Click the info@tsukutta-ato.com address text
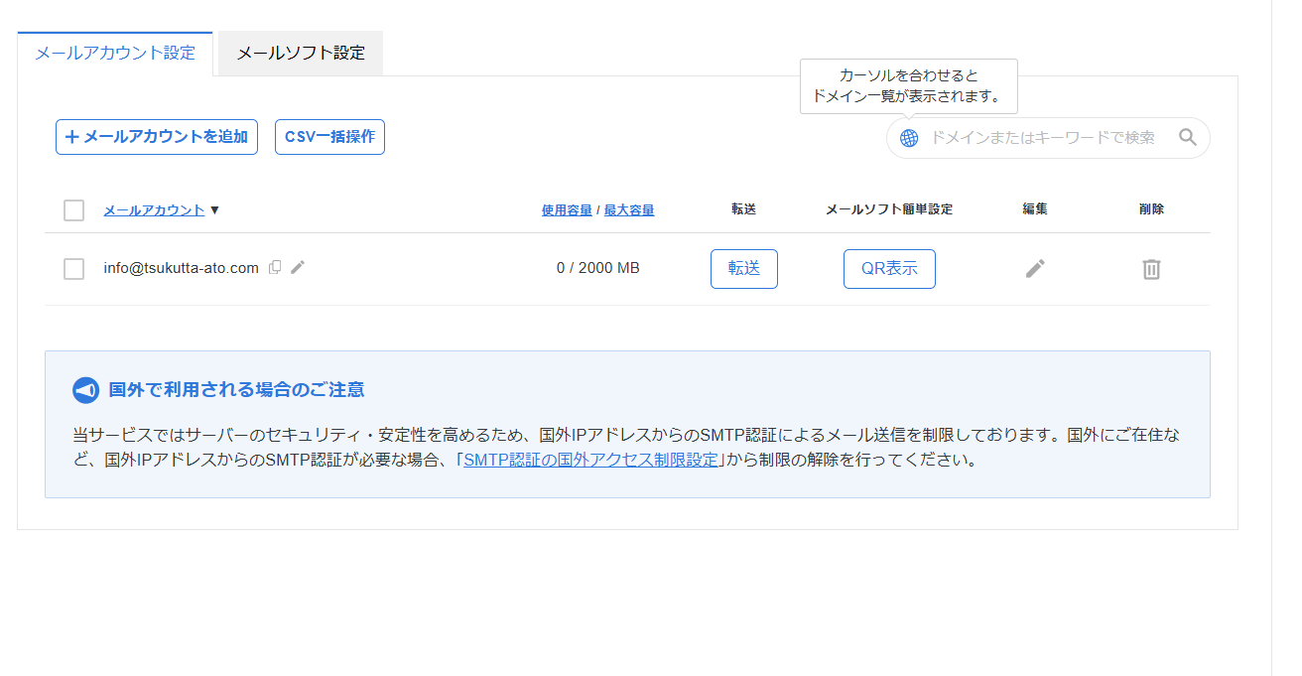The image size is (1302, 676). pyautogui.click(x=181, y=268)
